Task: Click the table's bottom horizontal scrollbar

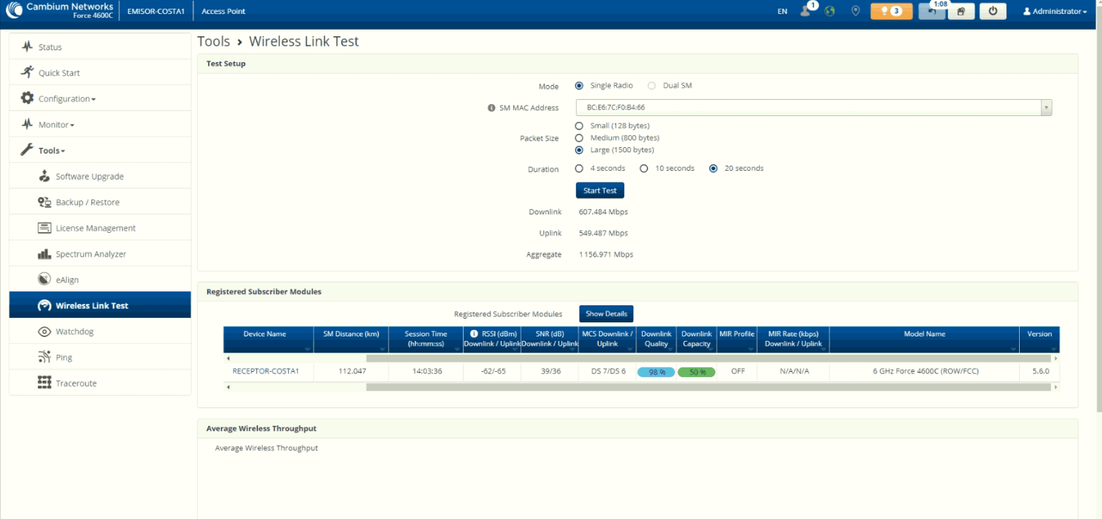Action: [x=708, y=387]
